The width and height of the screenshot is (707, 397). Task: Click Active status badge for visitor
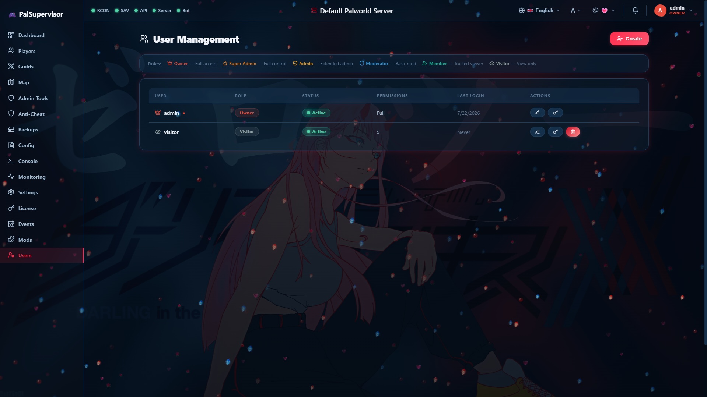(x=316, y=132)
